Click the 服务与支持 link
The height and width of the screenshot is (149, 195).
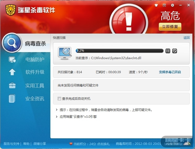pyautogui.click(x=11, y=144)
